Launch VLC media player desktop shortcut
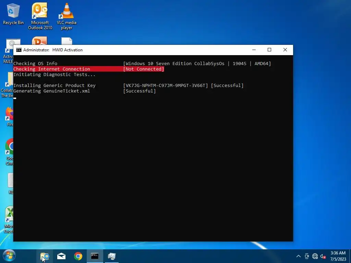Image resolution: width=351 pixels, height=263 pixels. (66, 16)
